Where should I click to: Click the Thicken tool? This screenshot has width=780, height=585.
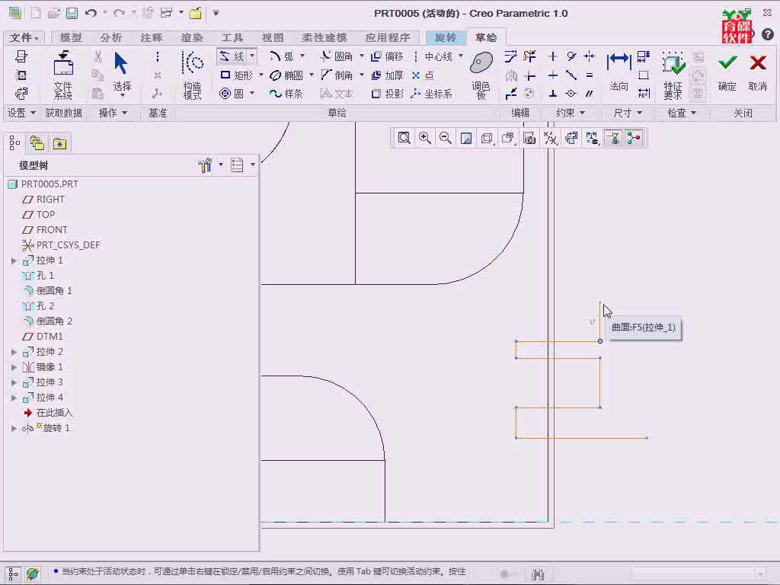387,75
